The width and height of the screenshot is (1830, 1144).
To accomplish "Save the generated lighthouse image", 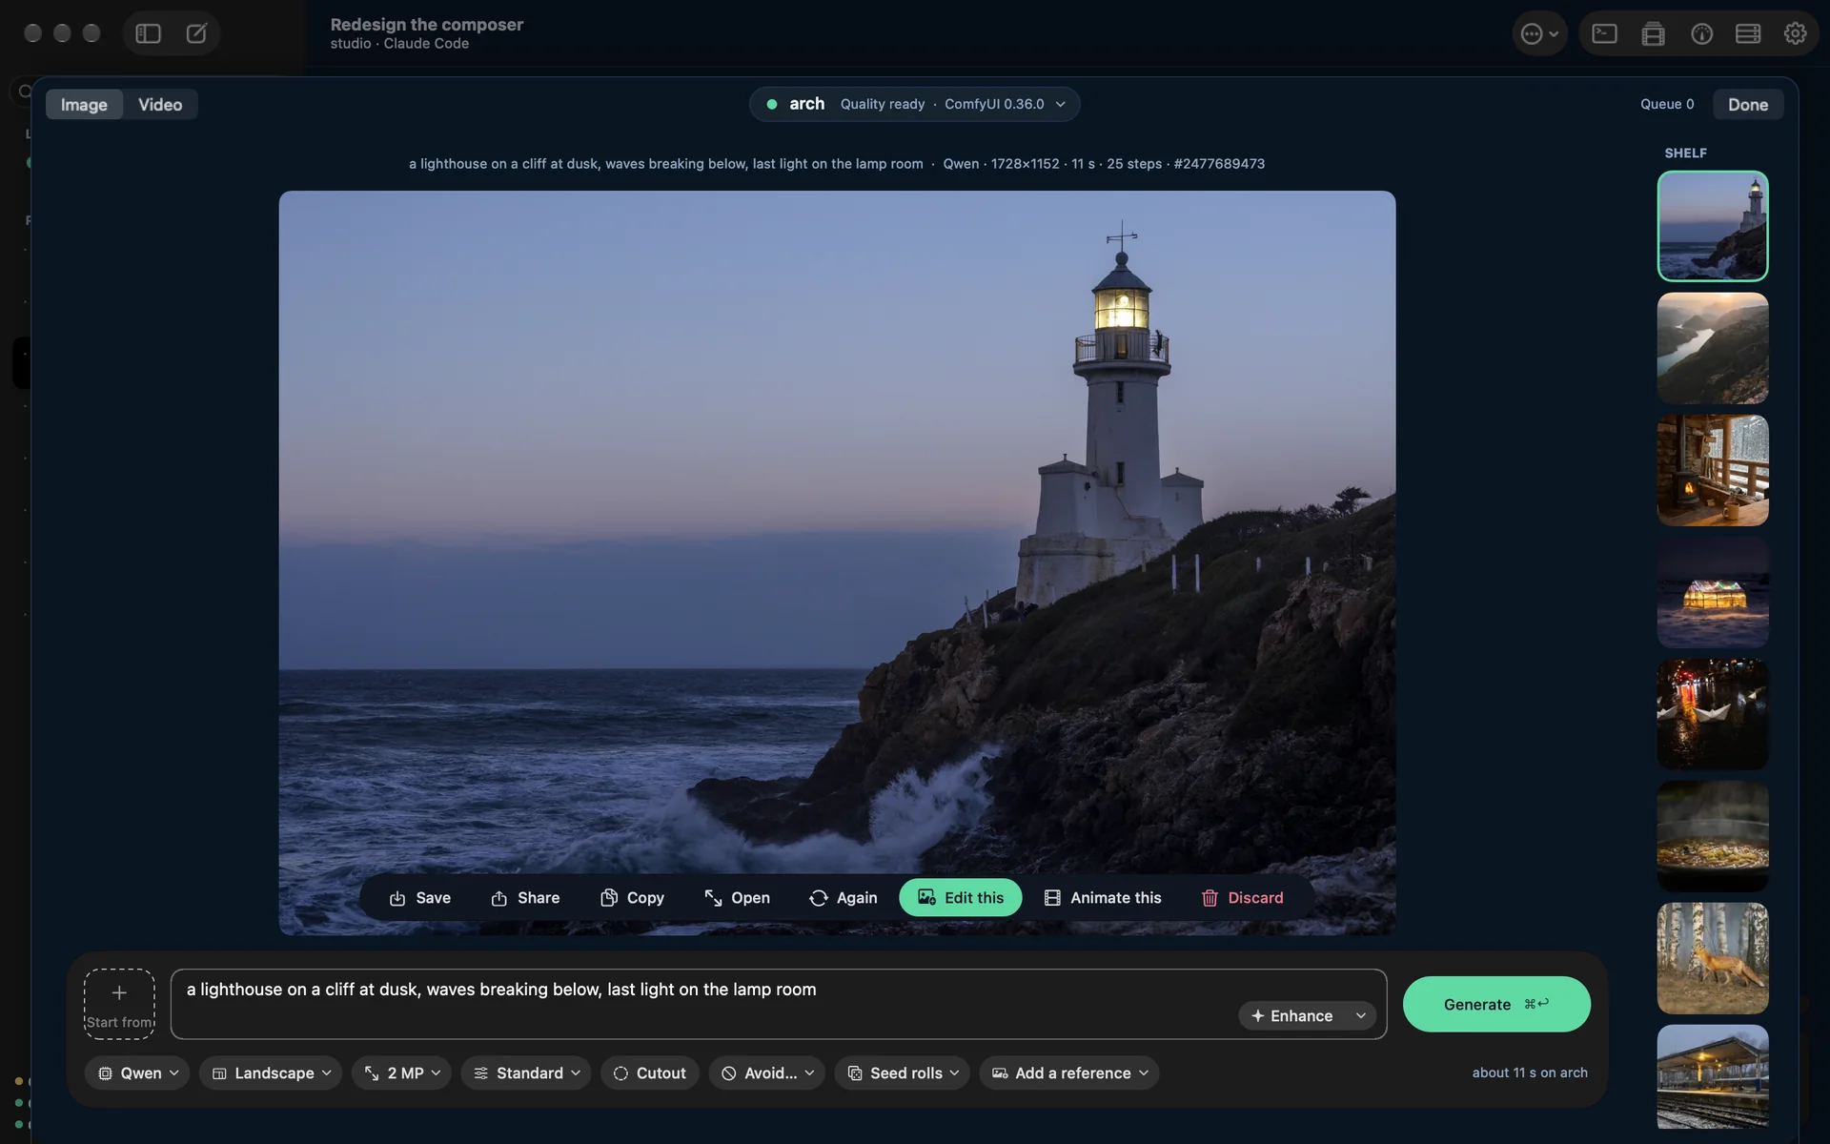I will coord(419,898).
